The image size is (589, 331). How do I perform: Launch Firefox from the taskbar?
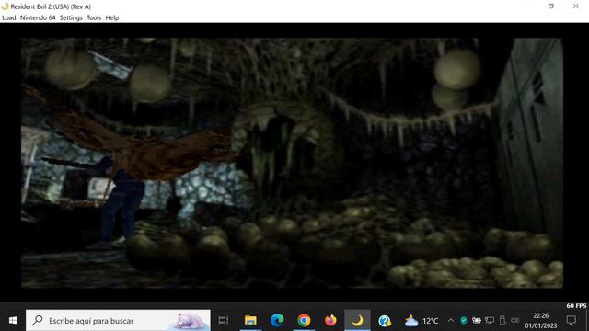pyautogui.click(x=330, y=321)
